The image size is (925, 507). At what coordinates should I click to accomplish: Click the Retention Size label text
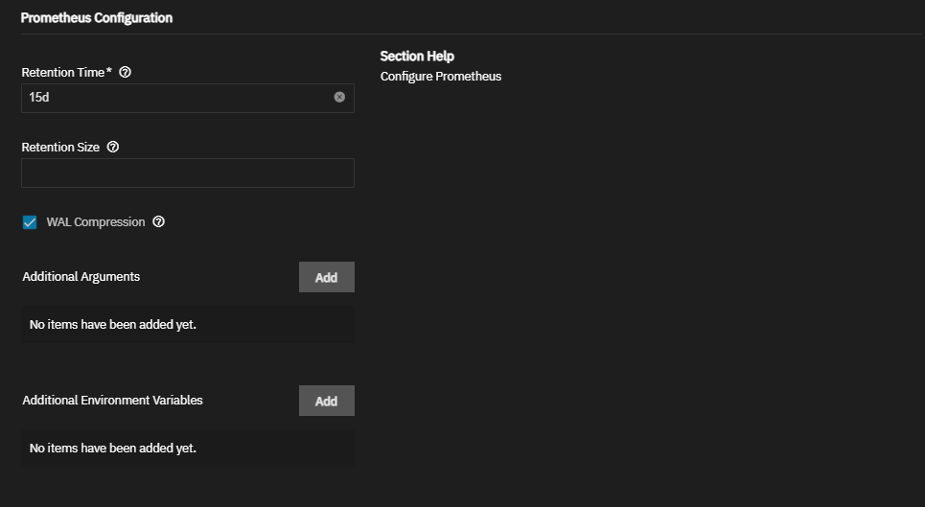60,148
